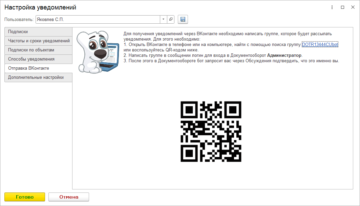Click the bold word Администратор
This screenshot has width=360, height=206.
284,55
